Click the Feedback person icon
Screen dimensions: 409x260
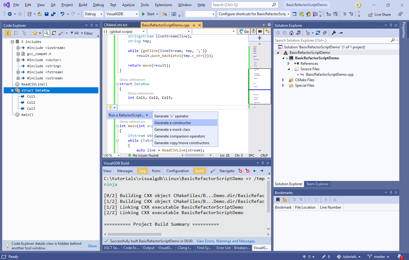click(400, 14)
